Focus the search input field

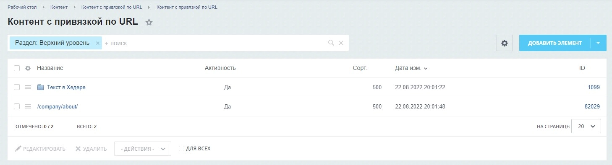pos(214,43)
